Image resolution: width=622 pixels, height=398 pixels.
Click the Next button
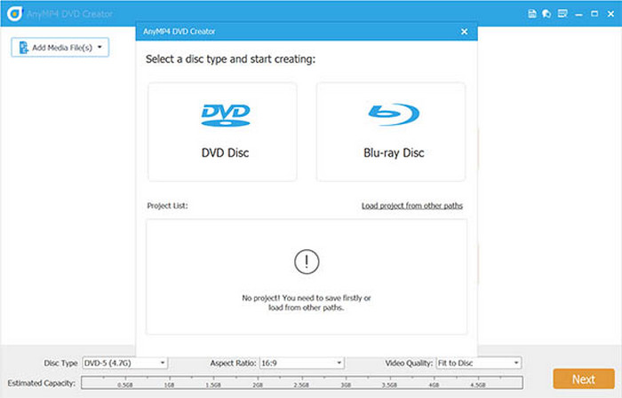pyautogui.click(x=583, y=378)
